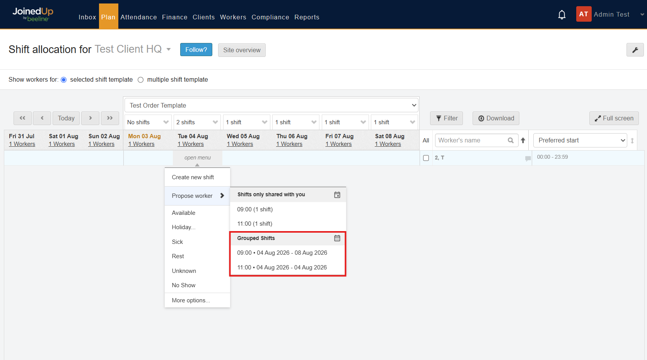Click the worker name search magnifier
The height and width of the screenshot is (360, 647).
pyautogui.click(x=511, y=141)
